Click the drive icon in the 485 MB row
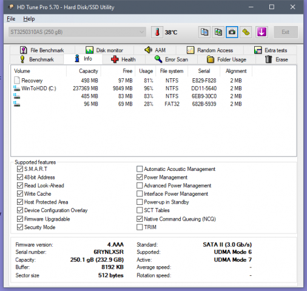Screen dimensions: 307x291 pos(16,96)
